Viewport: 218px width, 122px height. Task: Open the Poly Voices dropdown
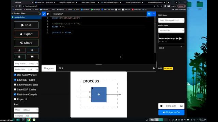pyautogui.click(x=26, y=64)
